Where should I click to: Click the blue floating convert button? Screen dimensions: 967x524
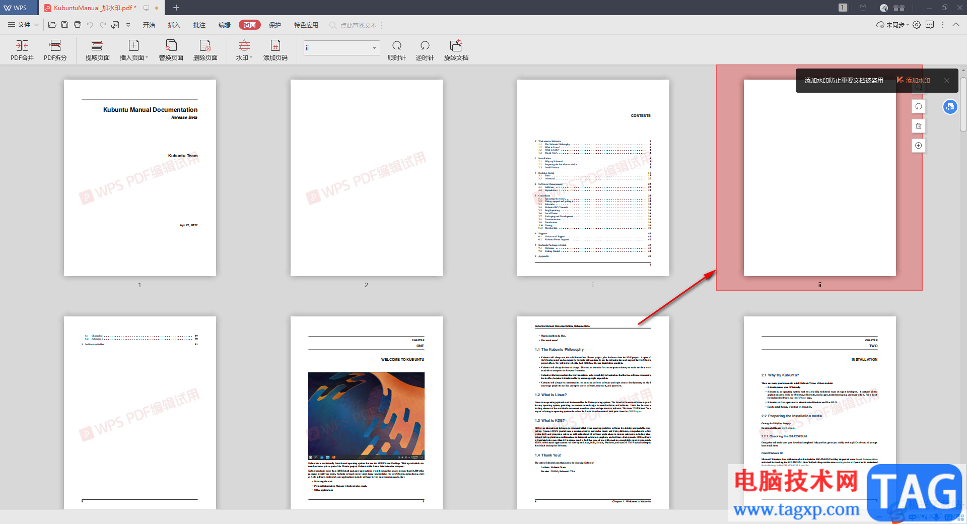point(950,107)
